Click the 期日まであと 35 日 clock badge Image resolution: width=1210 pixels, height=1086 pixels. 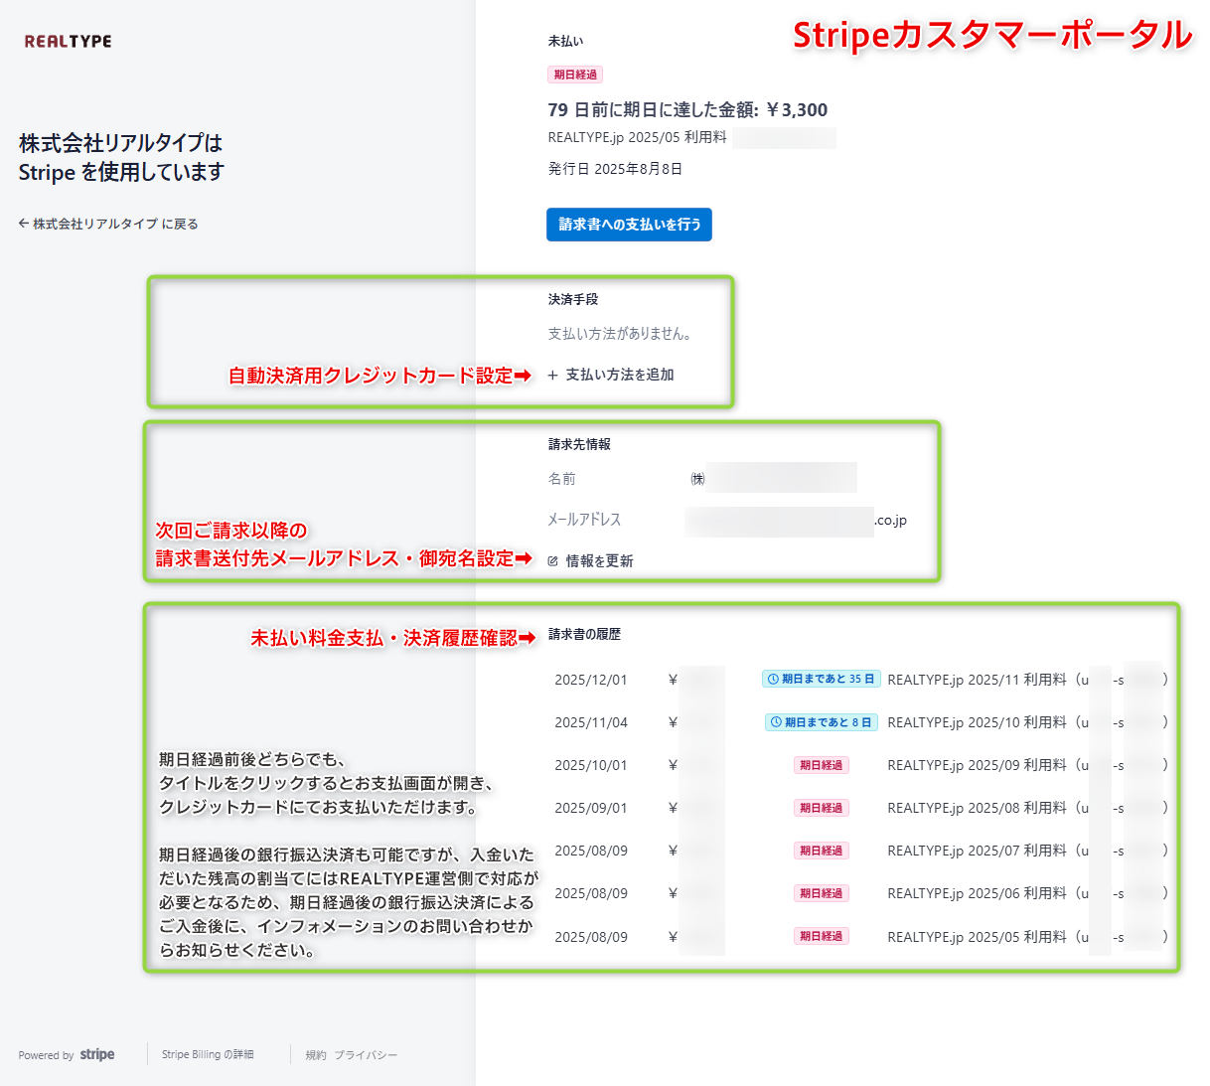[x=821, y=680]
